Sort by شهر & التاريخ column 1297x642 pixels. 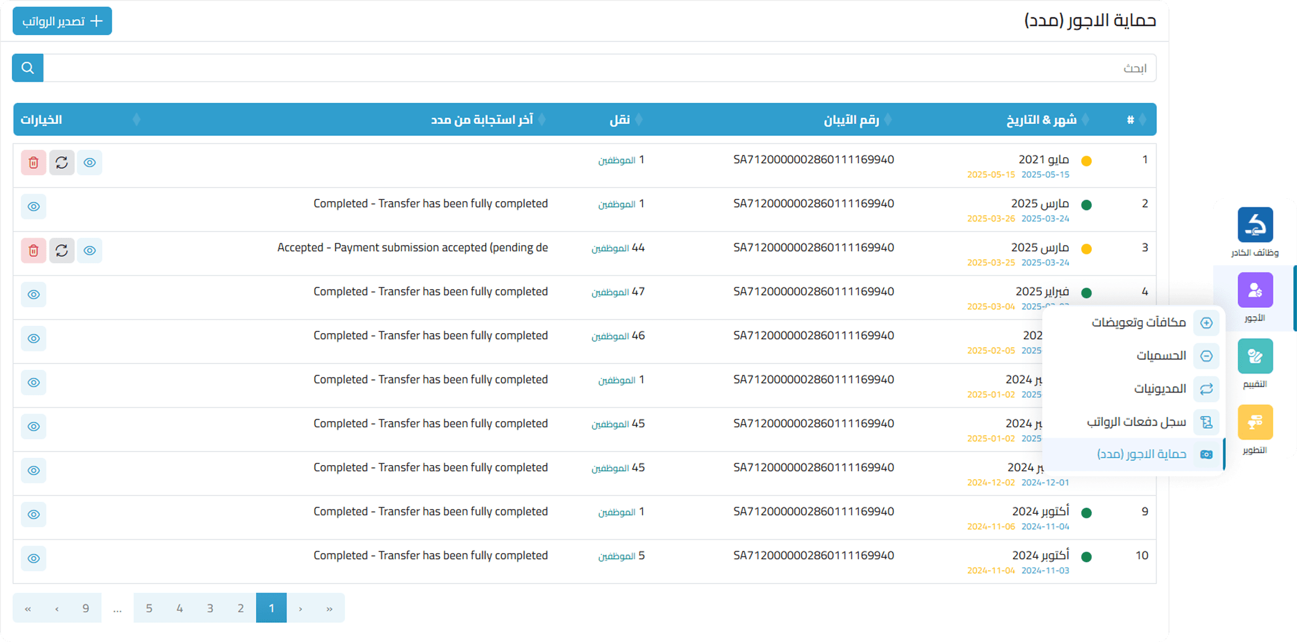click(1041, 120)
